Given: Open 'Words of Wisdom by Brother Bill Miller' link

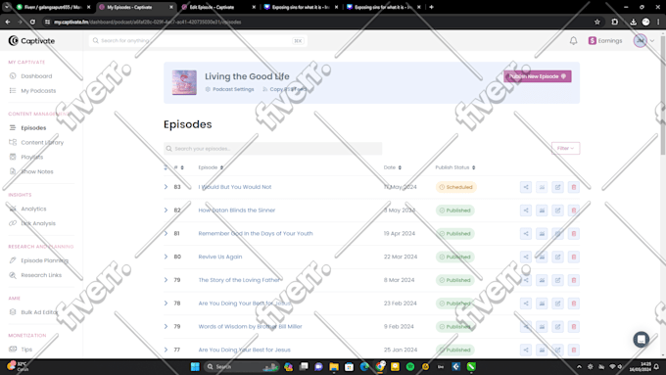Looking at the screenshot, I should 250,327.
